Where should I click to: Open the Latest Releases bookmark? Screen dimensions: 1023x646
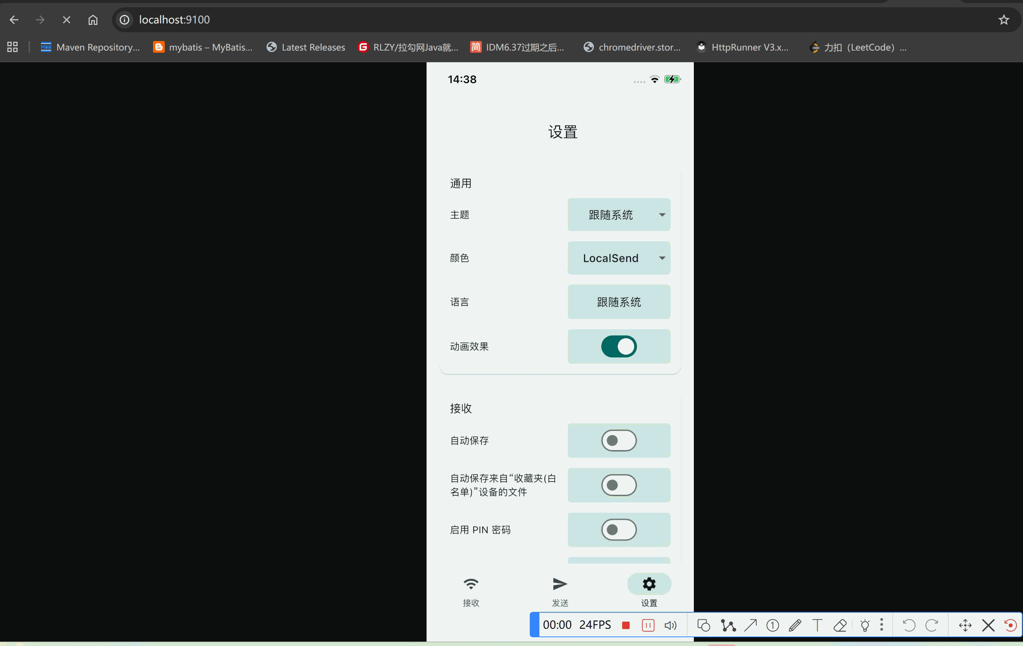click(305, 47)
